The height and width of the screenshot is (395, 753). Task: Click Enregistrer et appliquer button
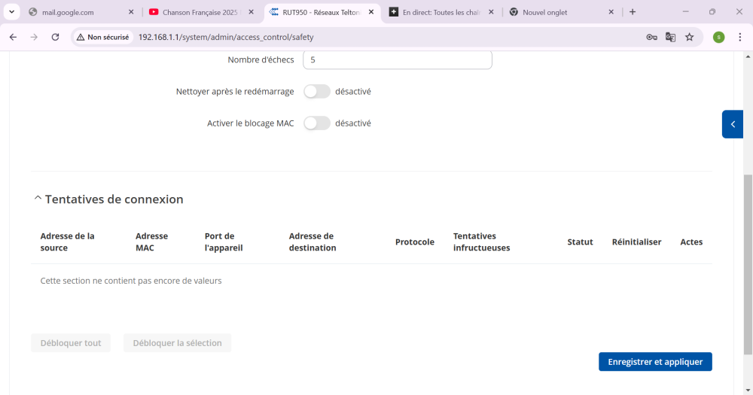point(655,362)
